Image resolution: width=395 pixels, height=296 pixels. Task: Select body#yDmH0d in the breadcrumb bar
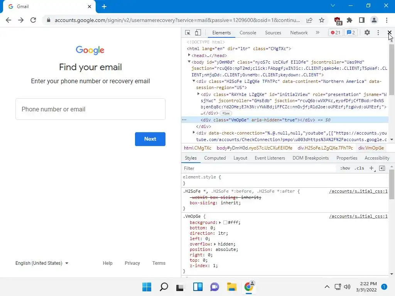(x=254, y=148)
